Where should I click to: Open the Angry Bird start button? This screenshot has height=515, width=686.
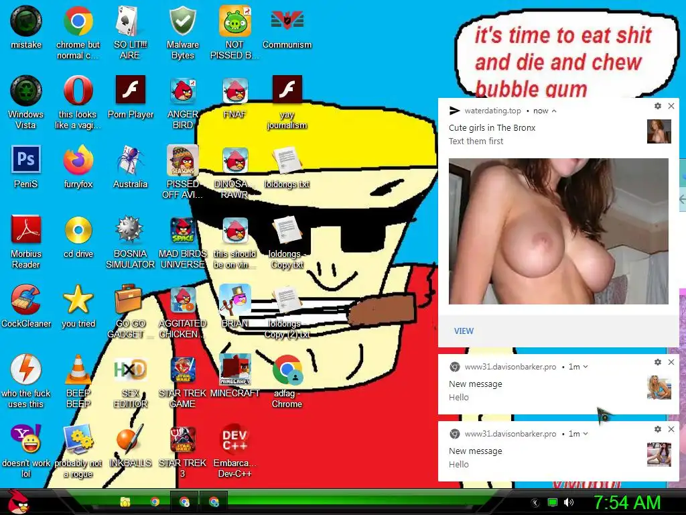click(x=18, y=502)
